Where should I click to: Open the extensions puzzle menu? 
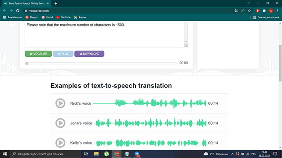click(264, 11)
